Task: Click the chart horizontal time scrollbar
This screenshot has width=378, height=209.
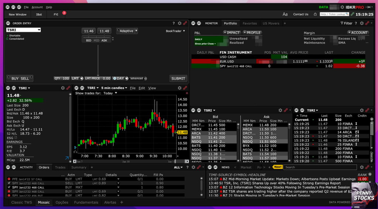Action: click(x=131, y=161)
